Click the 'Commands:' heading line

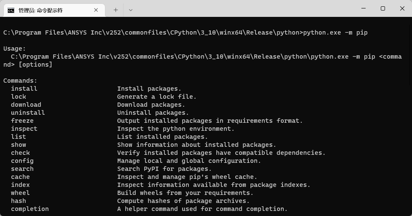coord(20,81)
